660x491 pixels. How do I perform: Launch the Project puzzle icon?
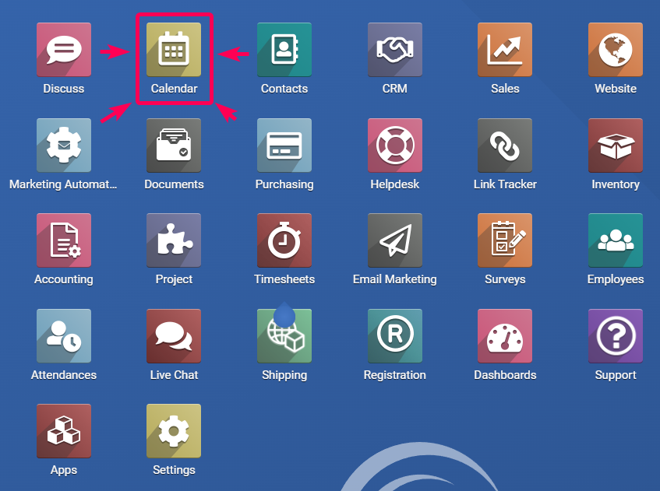[x=174, y=240]
